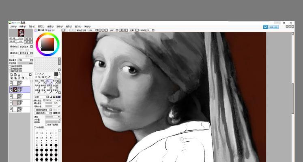The image size is (303, 162).
Task: Toggle 剪贴图层蒙版 checkbox
Action: point(10,68)
